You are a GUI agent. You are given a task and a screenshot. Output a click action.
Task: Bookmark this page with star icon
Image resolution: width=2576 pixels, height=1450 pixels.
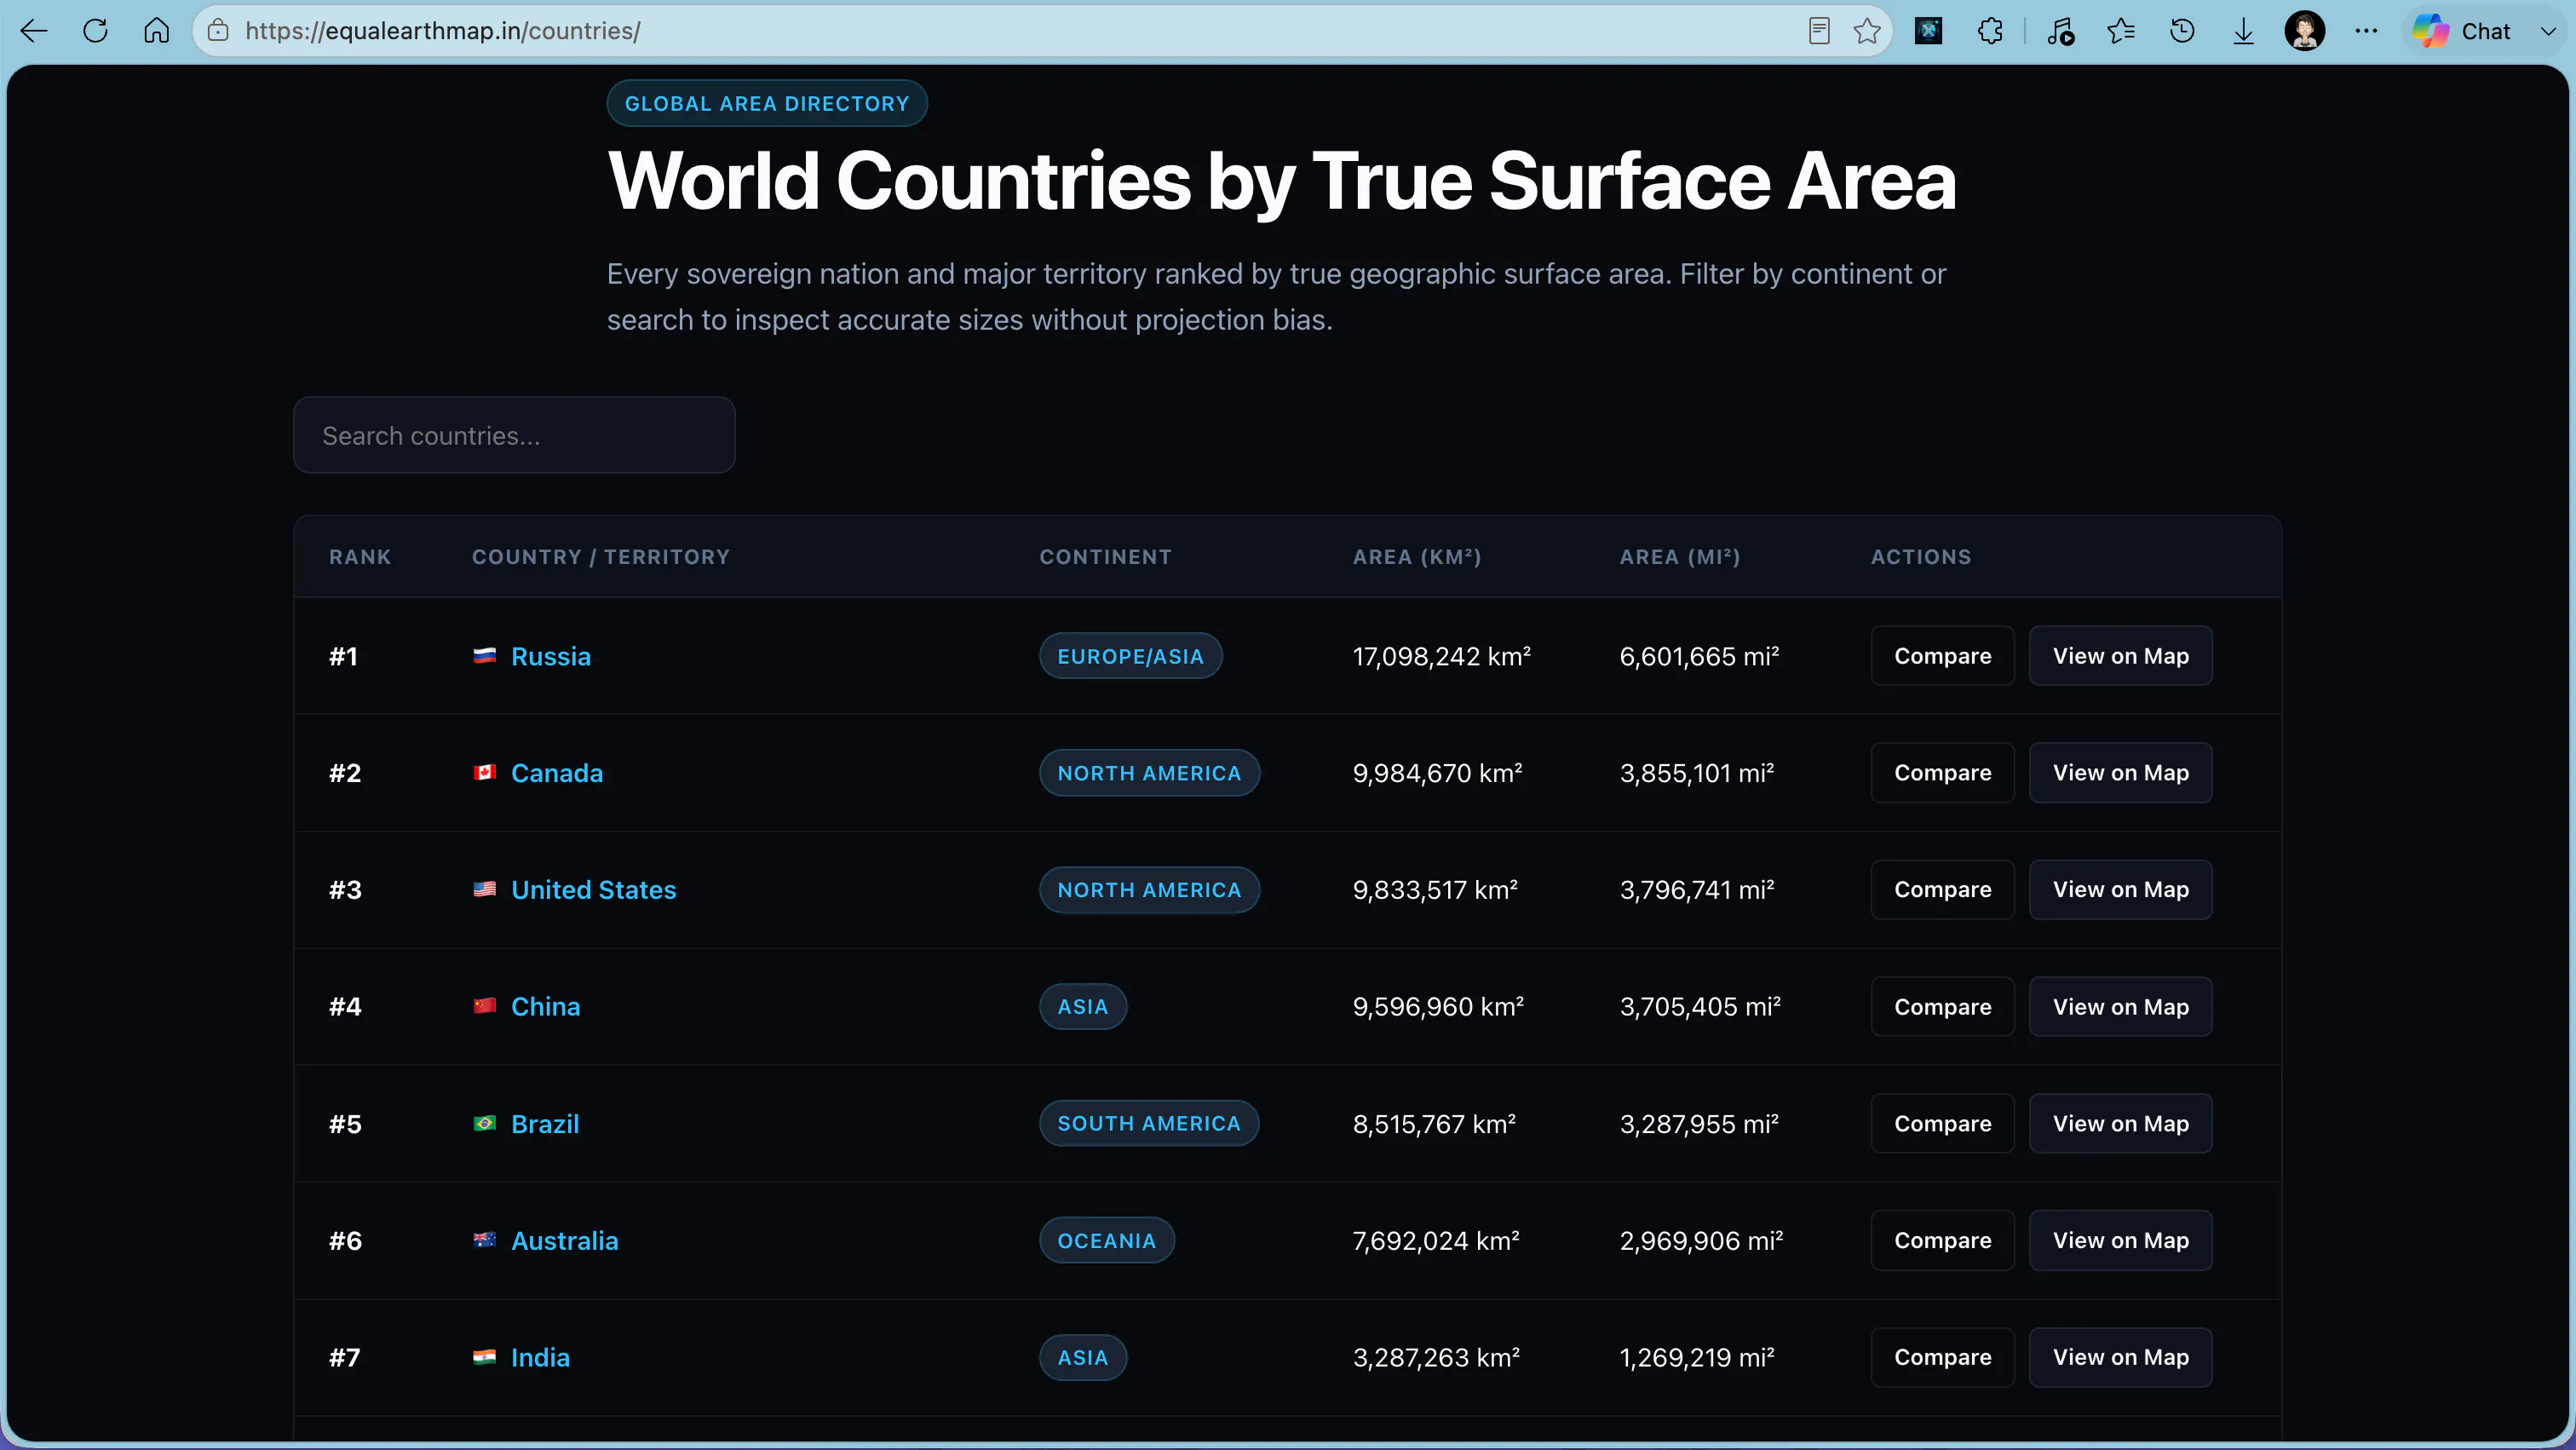tap(1866, 31)
